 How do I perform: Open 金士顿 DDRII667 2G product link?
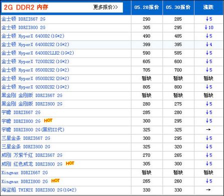24,19
